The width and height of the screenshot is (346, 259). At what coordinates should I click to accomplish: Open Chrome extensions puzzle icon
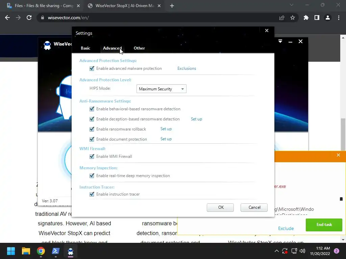[x=306, y=18]
